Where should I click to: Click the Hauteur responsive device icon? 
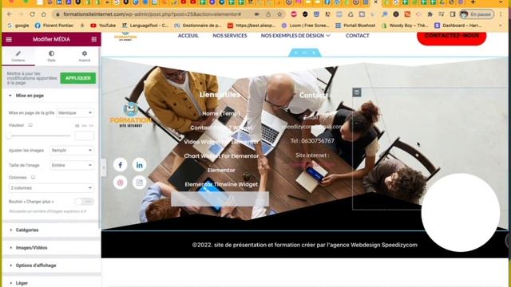click(x=30, y=125)
